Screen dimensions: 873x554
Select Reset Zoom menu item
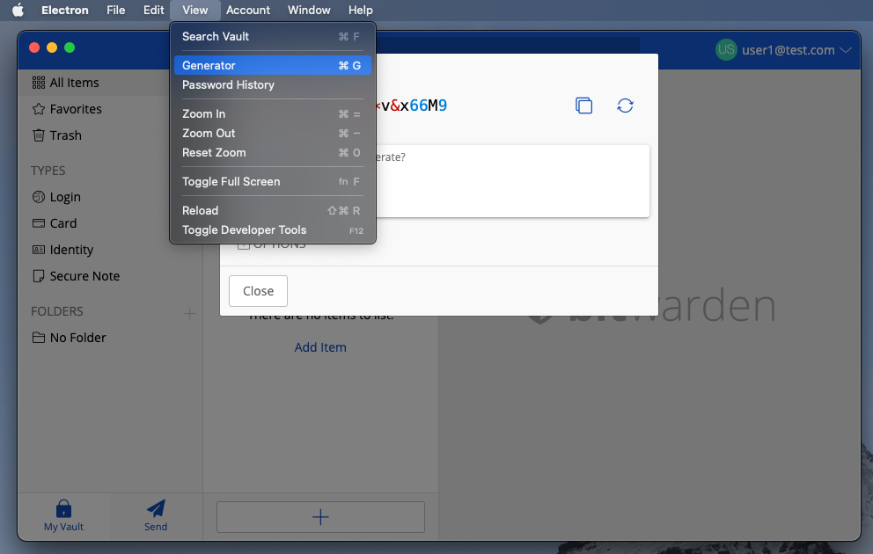[272, 153]
